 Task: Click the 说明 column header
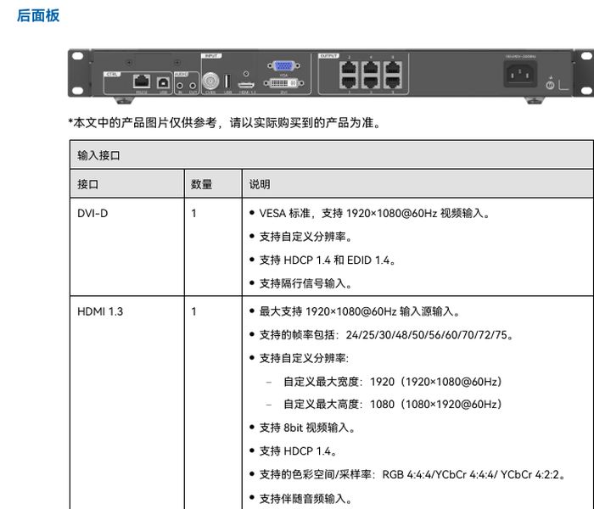417,184
